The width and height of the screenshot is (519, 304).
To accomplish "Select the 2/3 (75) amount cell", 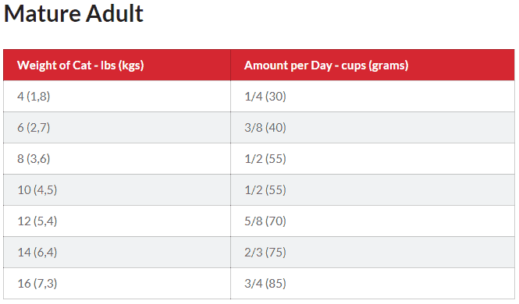I will click(x=373, y=252).
